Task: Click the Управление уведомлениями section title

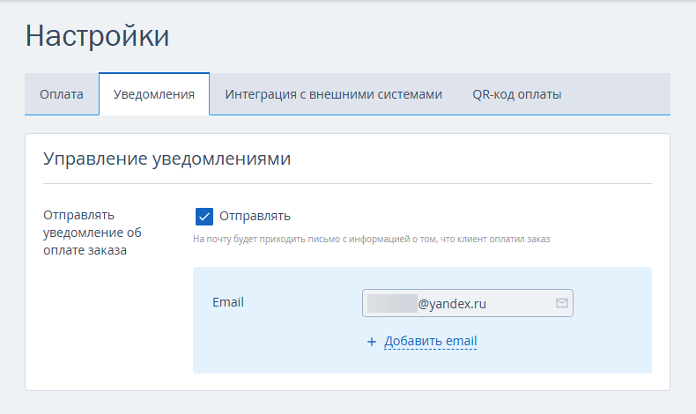Action: (167, 159)
